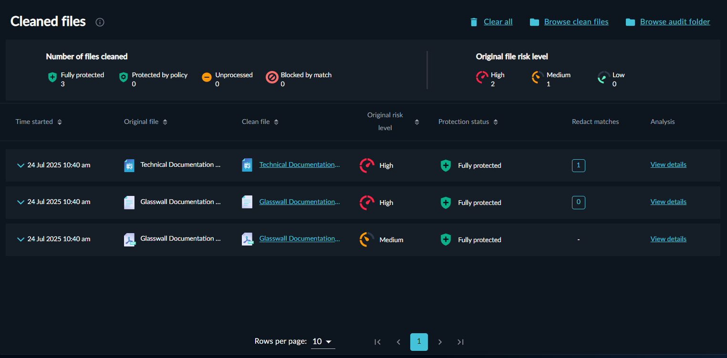Open the Rows per page dropdown
This screenshot has width=727, height=358.
pyautogui.click(x=323, y=341)
